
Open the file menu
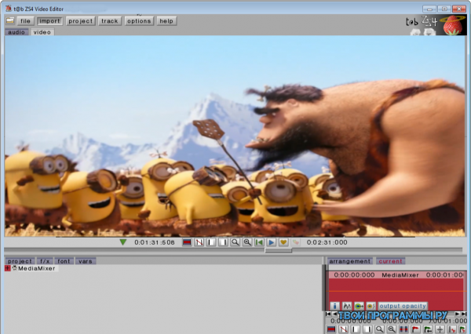[x=25, y=21]
